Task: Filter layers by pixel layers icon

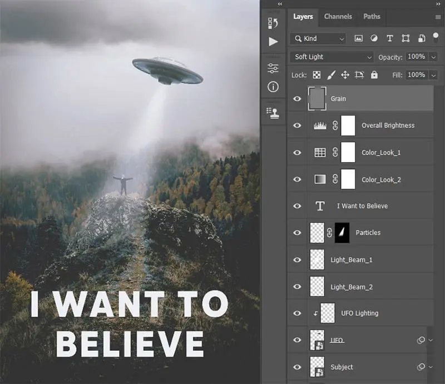Action: (x=358, y=38)
